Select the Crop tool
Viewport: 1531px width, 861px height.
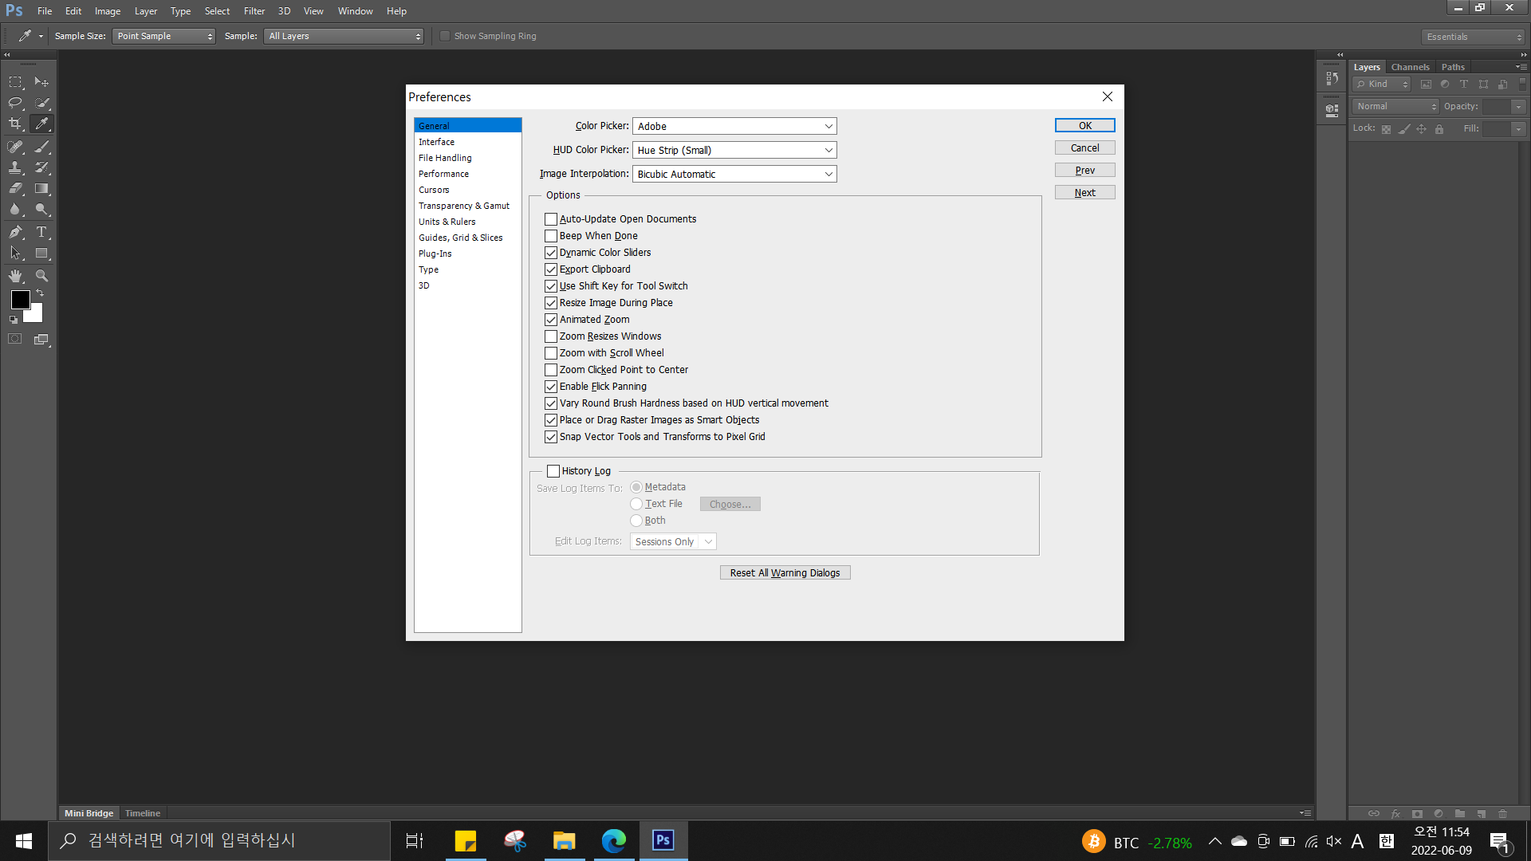point(15,124)
